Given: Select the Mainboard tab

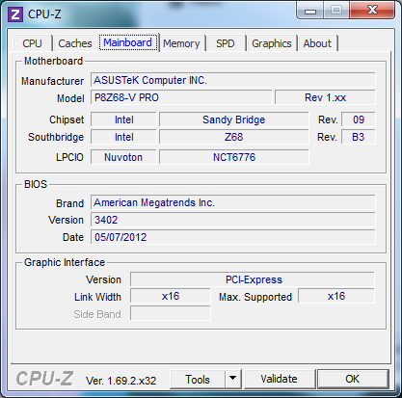Looking at the screenshot, I should tap(128, 42).
